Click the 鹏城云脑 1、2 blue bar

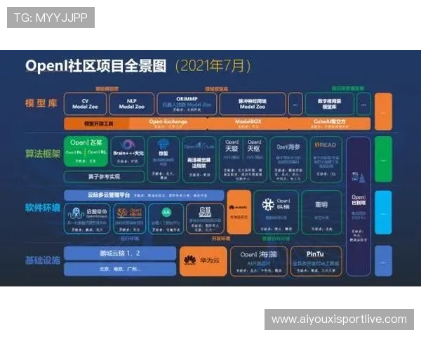120,253
